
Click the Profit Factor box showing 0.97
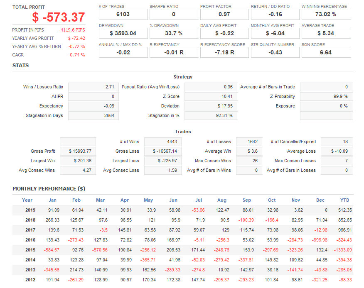point(224,15)
